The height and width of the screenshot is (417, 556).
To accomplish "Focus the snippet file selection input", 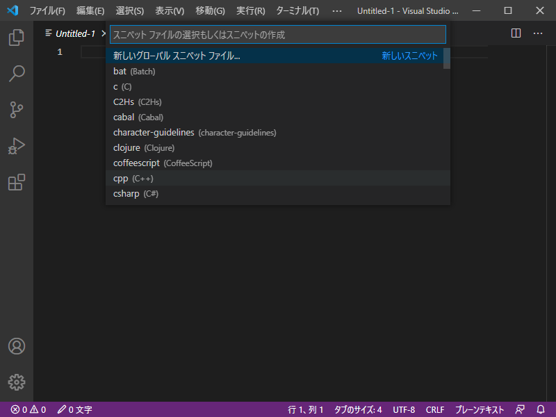I will tap(278, 34).
